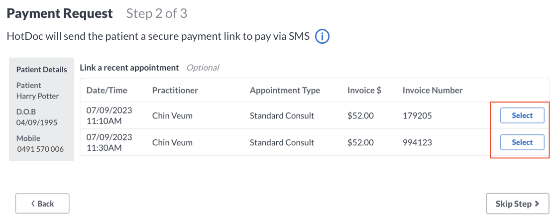Screen dimensions: 555x216
Task: Click patient name Harry Potter
Action: 37,97
